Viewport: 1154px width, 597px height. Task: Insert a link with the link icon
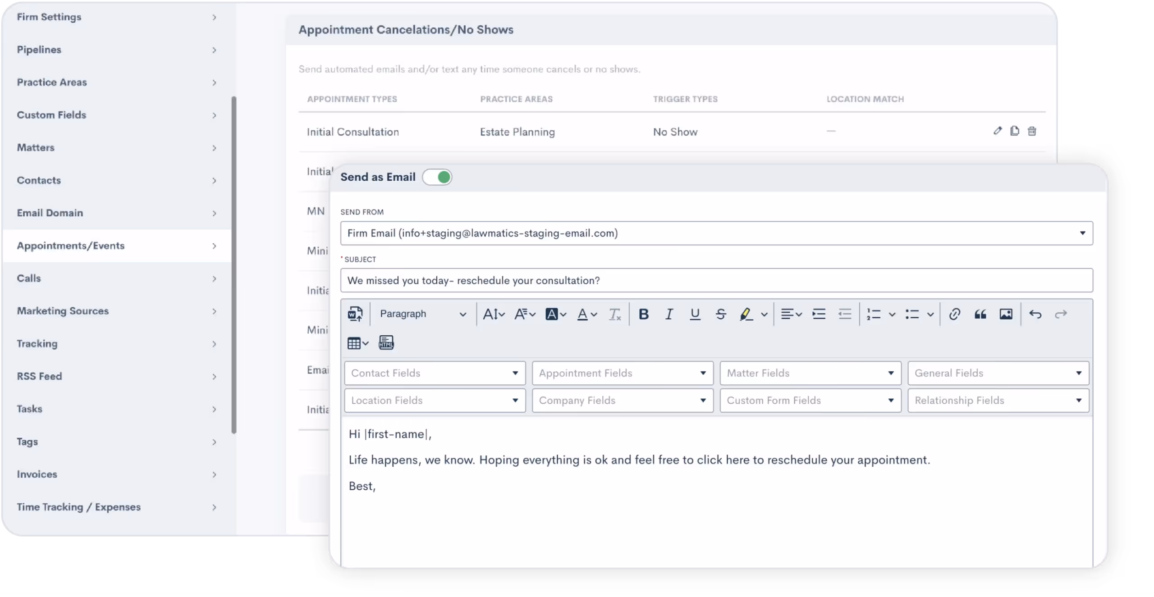954,314
